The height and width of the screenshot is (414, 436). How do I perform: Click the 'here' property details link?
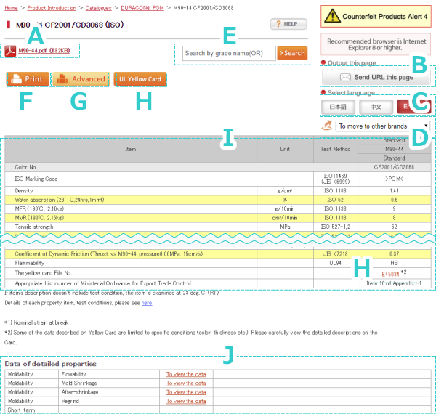147,303
